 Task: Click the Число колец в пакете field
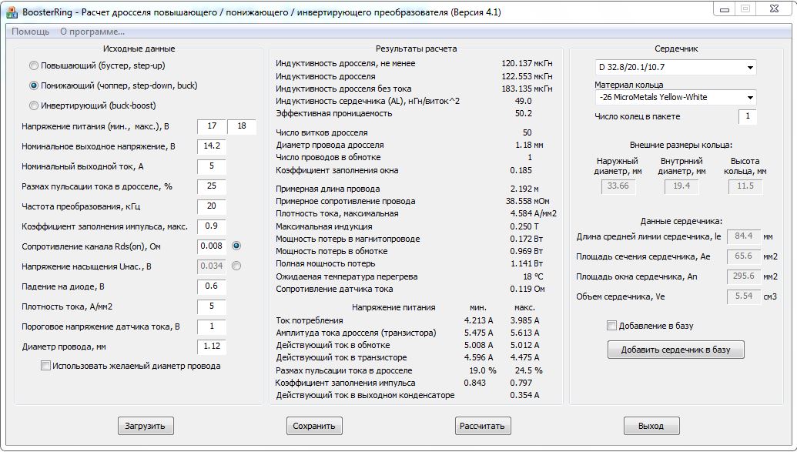pos(747,116)
